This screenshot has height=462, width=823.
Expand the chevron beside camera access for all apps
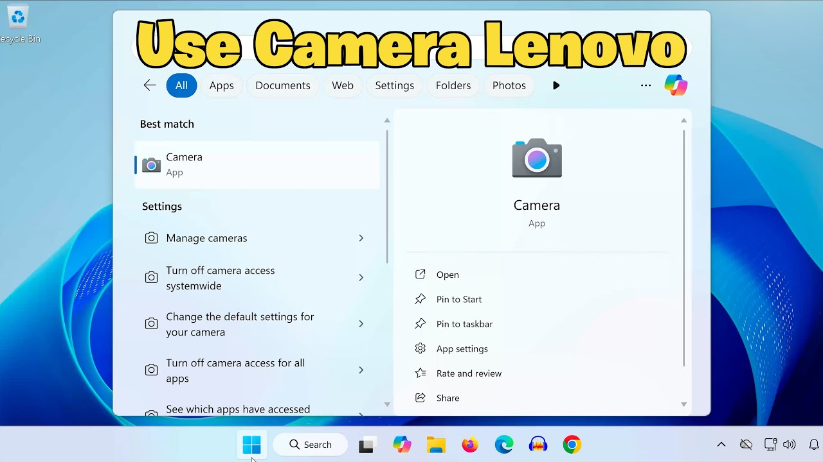click(361, 370)
